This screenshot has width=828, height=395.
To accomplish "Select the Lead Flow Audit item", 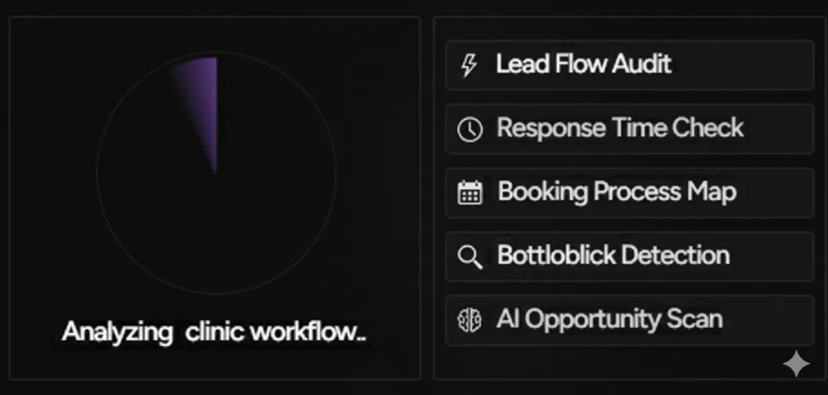I will (x=583, y=65).
